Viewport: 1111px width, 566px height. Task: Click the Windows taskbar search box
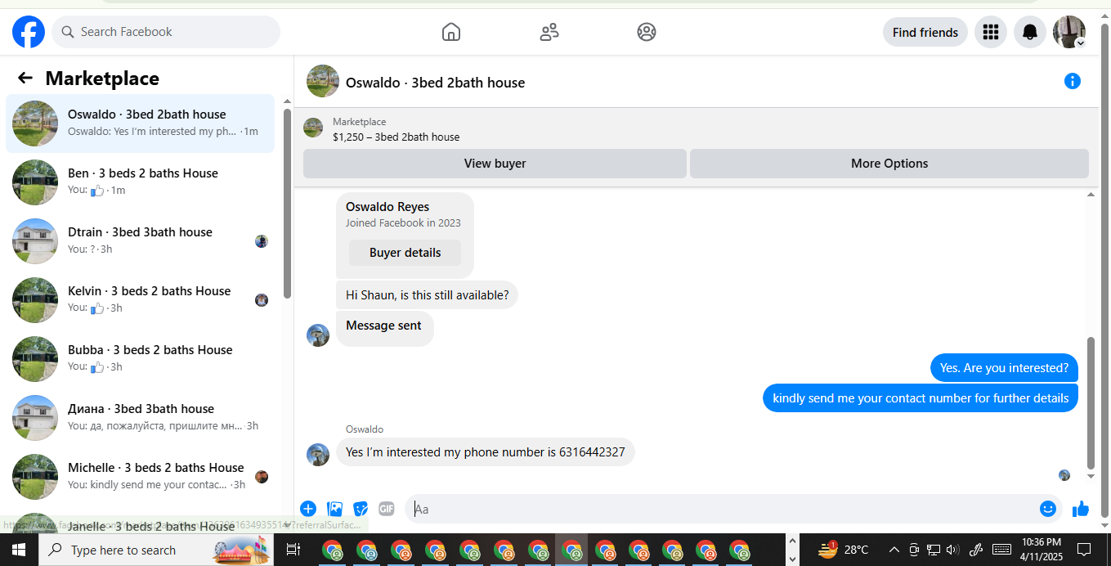point(156,550)
